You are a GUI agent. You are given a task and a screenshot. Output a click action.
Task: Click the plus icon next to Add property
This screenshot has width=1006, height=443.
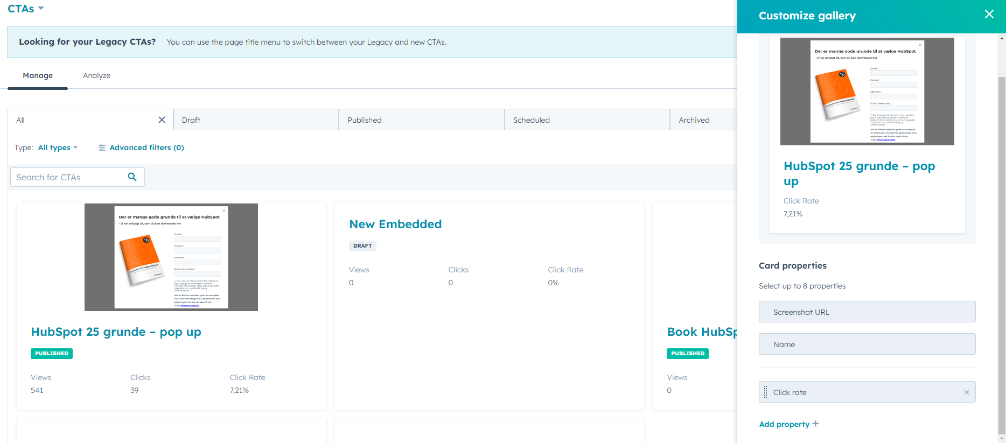coord(815,424)
